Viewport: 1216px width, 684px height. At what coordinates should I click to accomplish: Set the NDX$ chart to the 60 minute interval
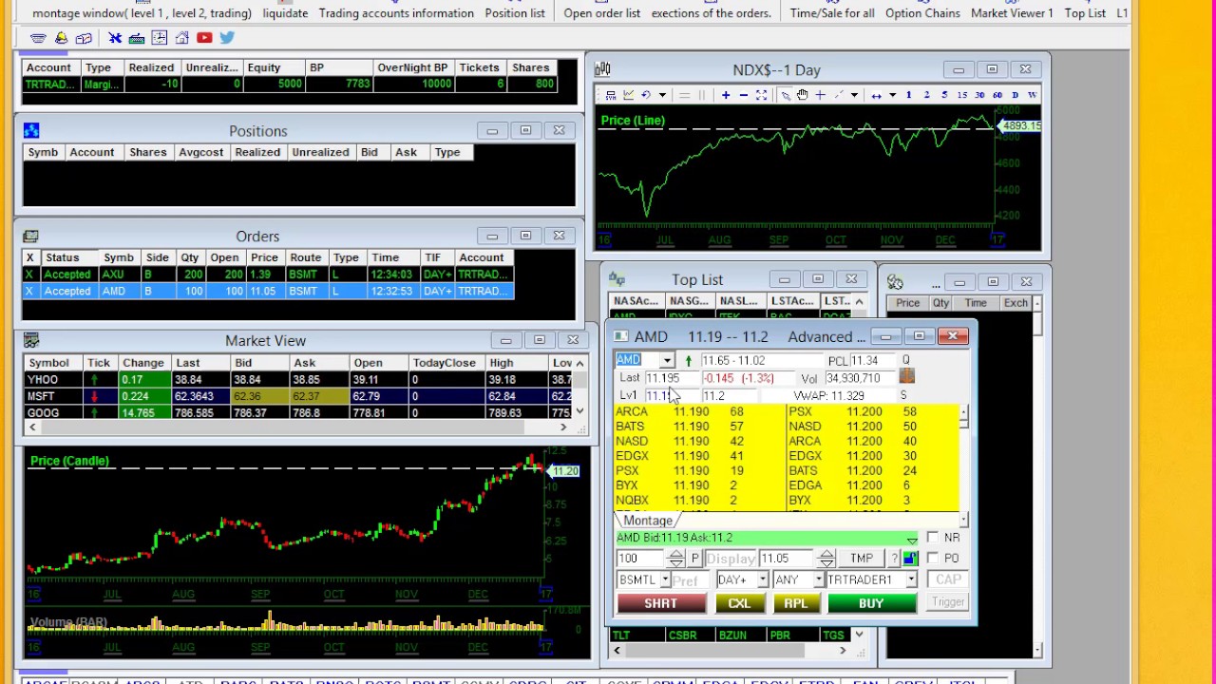click(997, 95)
